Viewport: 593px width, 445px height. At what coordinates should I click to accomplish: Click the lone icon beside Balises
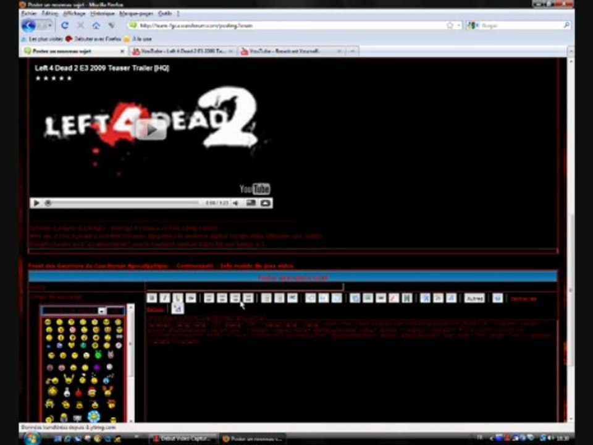pyautogui.click(x=177, y=309)
